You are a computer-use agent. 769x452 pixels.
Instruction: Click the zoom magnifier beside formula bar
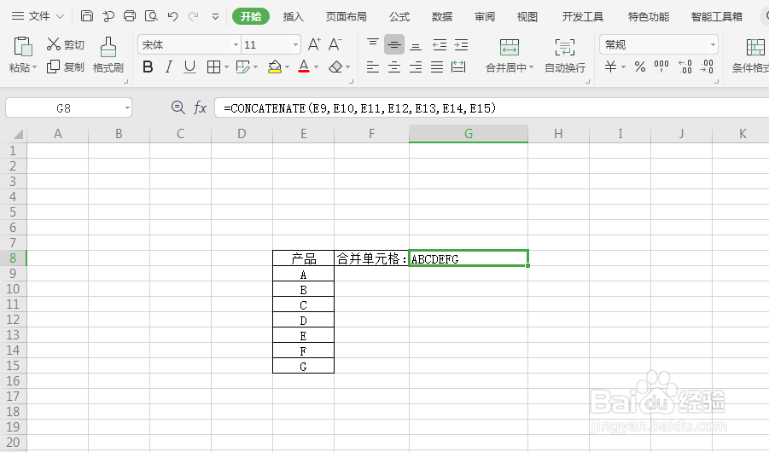(178, 107)
